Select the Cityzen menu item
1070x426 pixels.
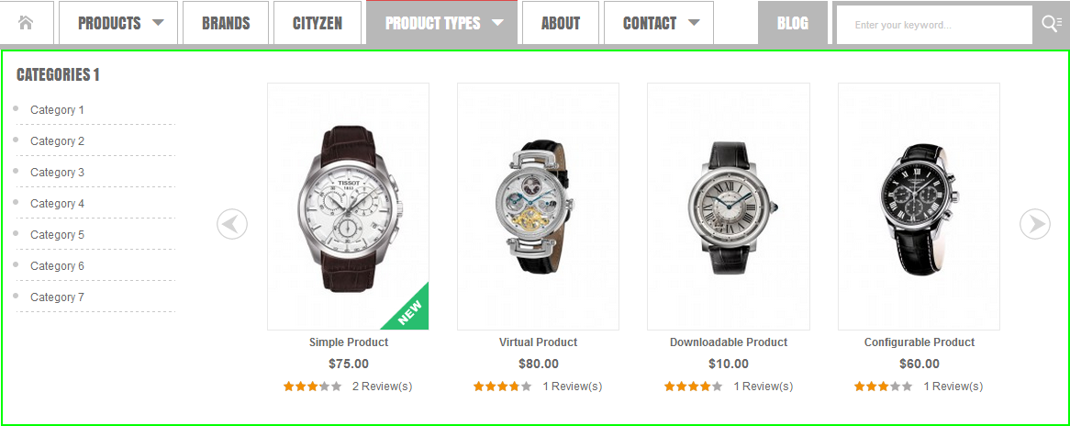point(318,23)
